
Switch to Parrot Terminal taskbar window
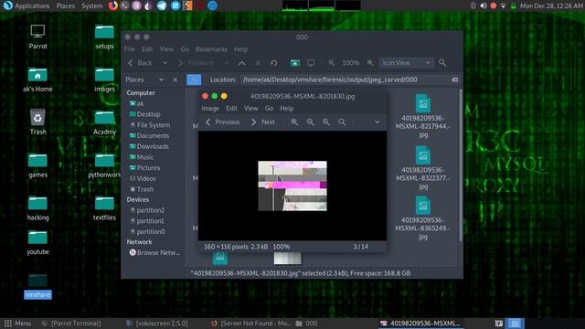click(71, 323)
